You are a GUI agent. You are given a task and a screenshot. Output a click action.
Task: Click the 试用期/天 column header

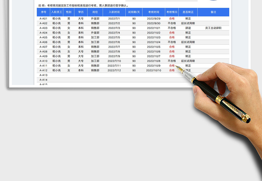134,12
